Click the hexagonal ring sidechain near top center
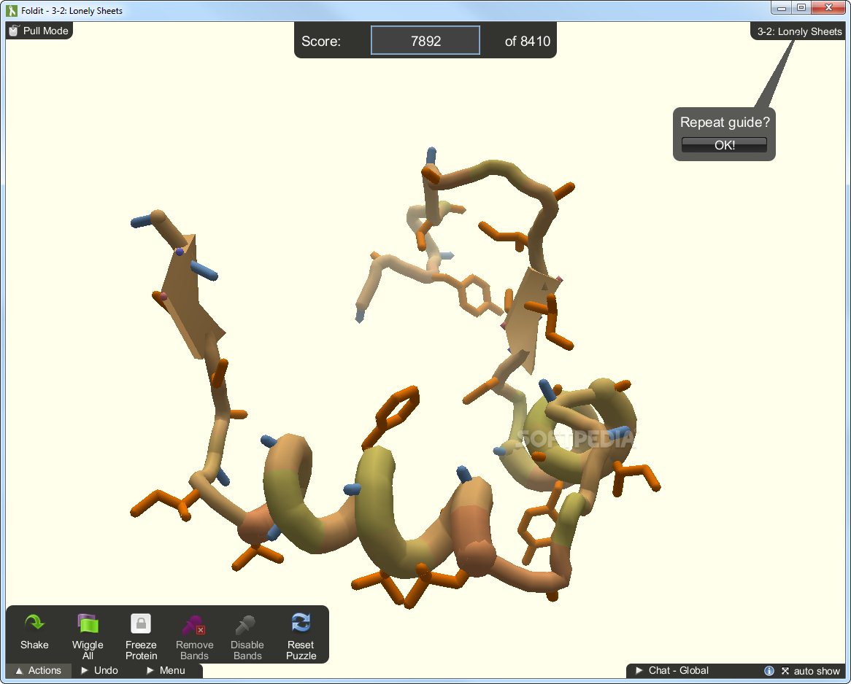This screenshot has height=684, width=851. [x=475, y=295]
